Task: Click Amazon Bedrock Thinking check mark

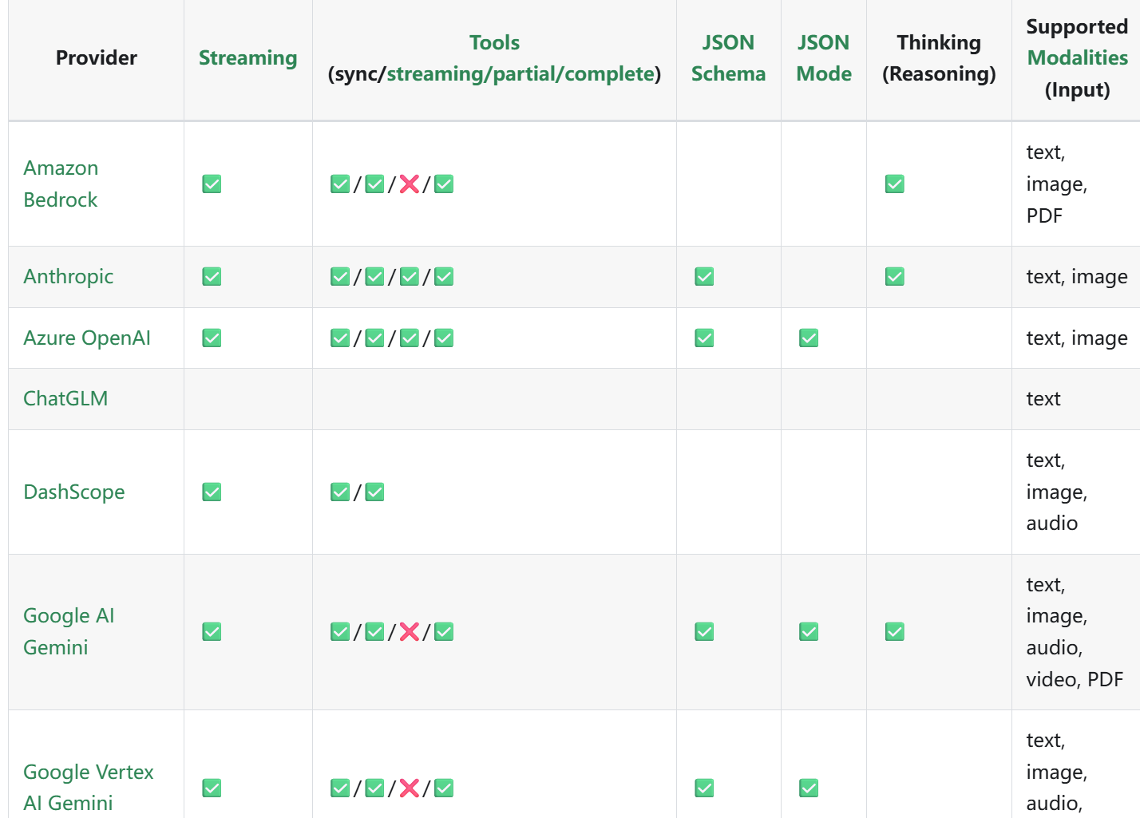Action: 895,184
